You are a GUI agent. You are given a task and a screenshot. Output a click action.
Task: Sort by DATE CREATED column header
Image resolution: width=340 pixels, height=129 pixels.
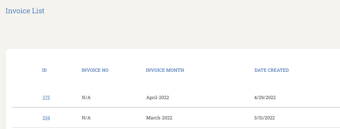[x=272, y=70]
